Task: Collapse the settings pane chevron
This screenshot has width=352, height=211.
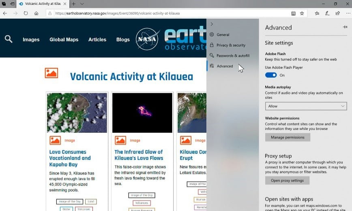Action: tap(211, 24)
